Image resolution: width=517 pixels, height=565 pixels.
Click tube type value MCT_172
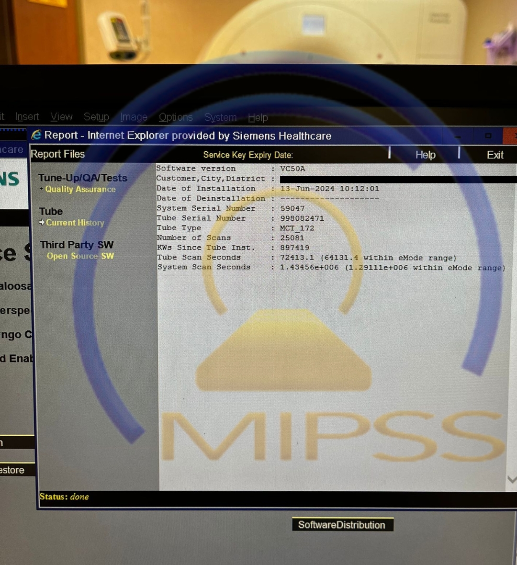tap(297, 228)
